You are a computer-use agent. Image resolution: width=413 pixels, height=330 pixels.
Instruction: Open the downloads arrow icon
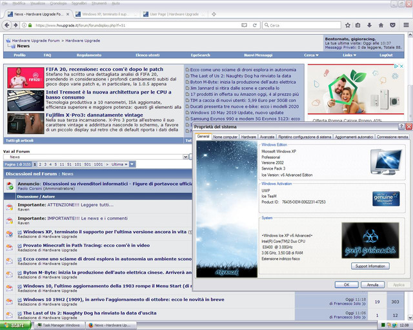pos(369,25)
